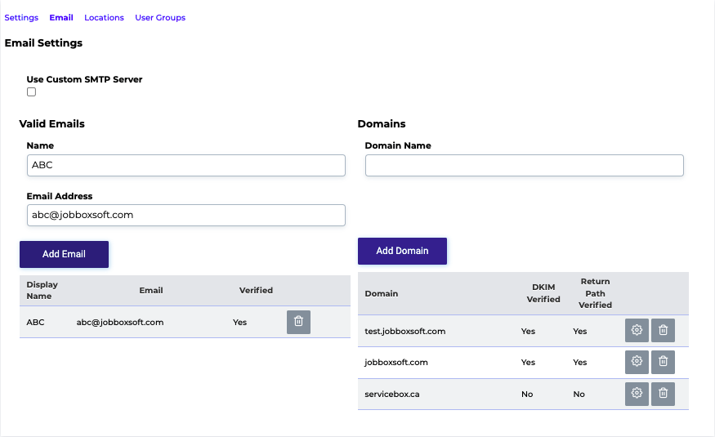Click DKIM Verified column header
The height and width of the screenshot is (437, 715).
click(x=543, y=293)
